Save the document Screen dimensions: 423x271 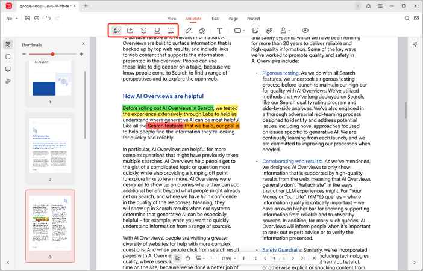[x=27, y=18]
